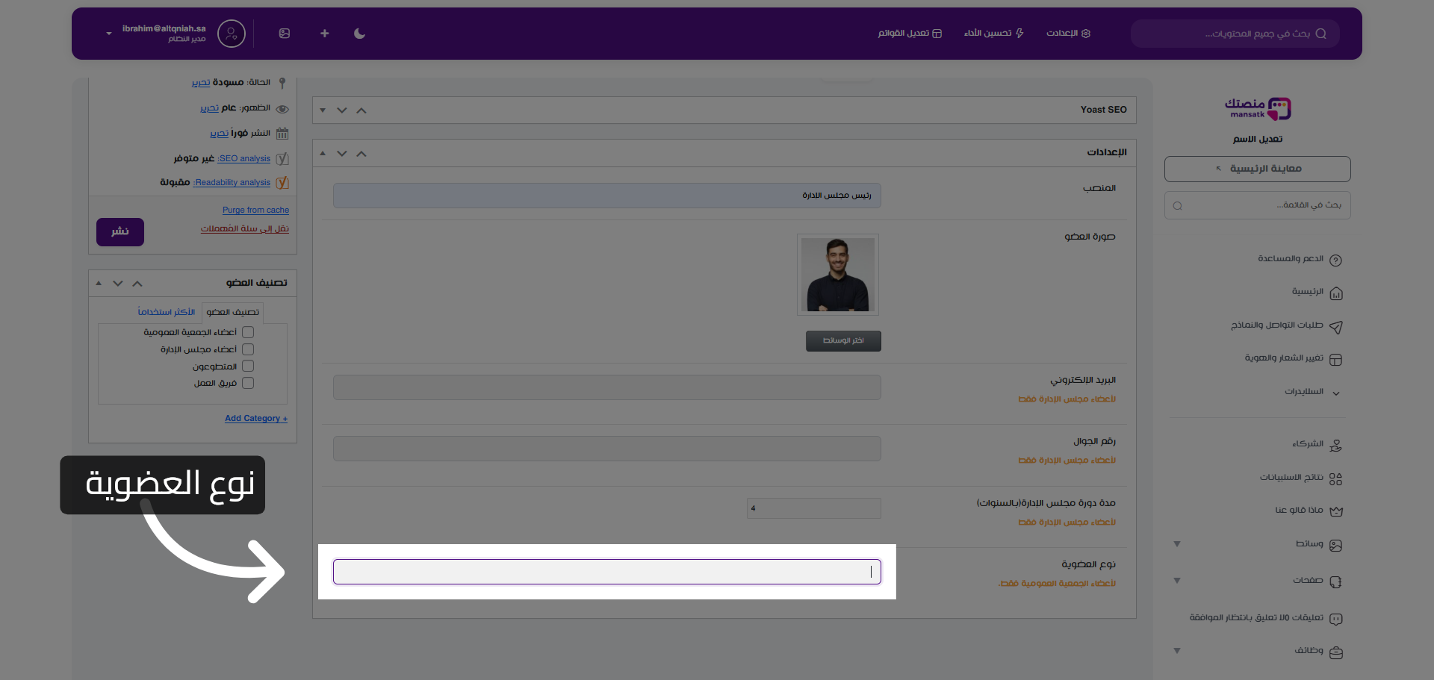Open الرئيسية home icon in sidebar
This screenshot has width=1434, height=680.
(1335, 293)
